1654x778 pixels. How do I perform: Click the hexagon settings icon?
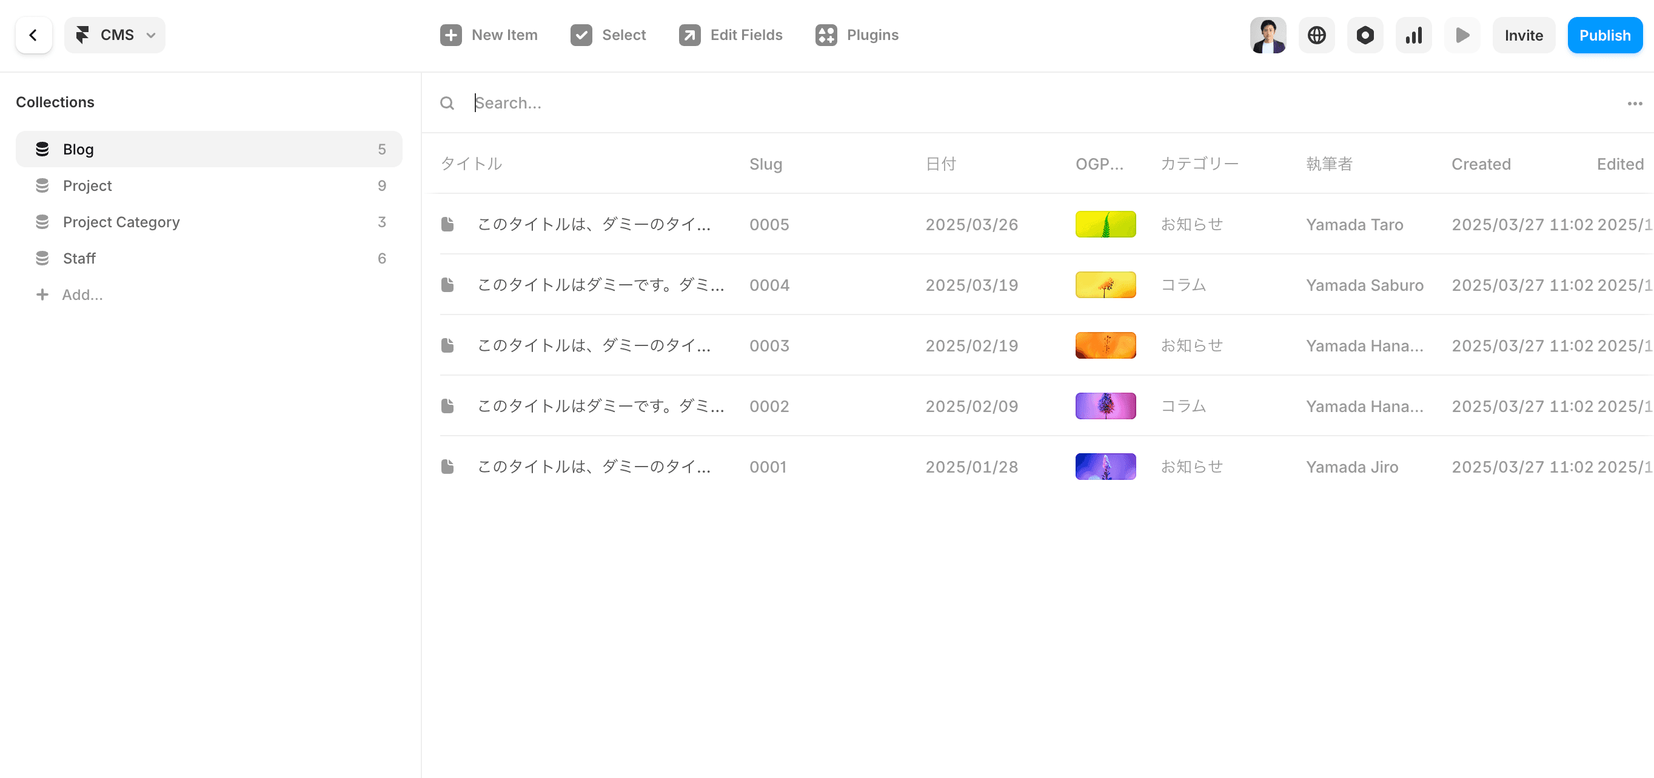[1364, 35]
